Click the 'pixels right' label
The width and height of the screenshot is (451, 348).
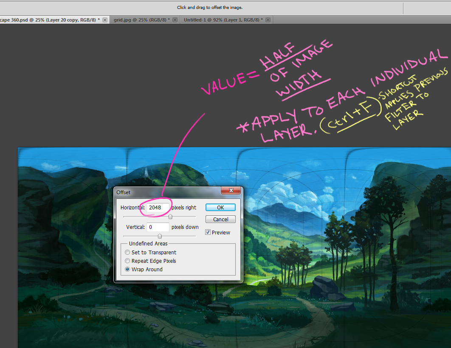(x=184, y=208)
